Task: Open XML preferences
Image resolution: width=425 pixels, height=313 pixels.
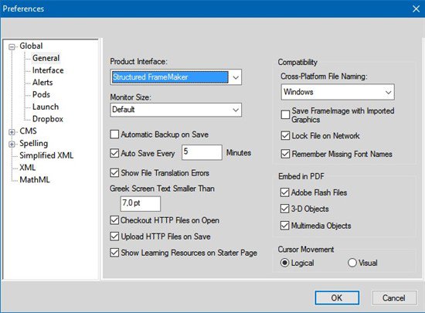Action: pos(27,168)
